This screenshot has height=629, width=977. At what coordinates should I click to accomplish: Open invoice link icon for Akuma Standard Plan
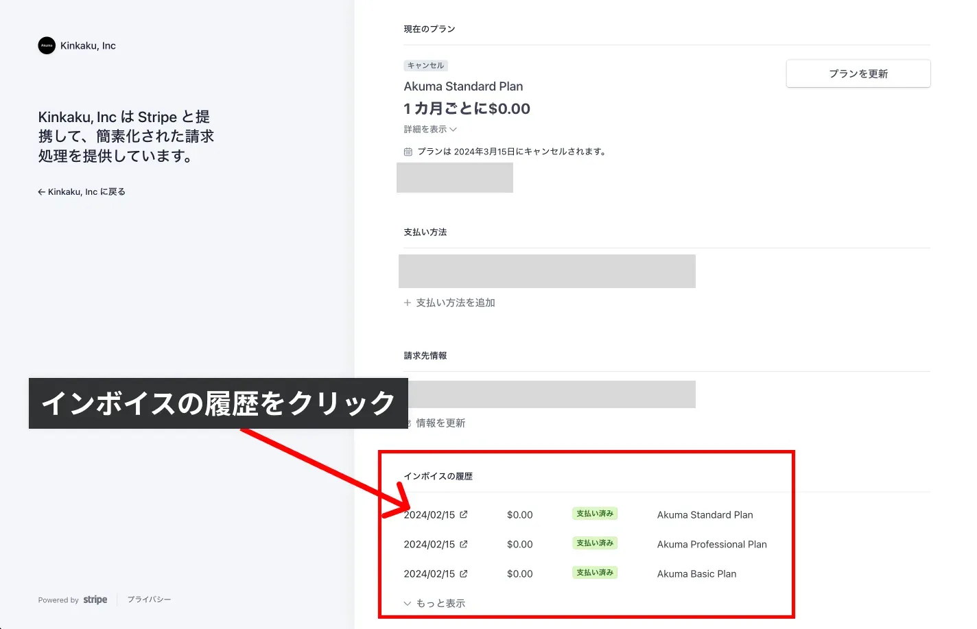click(x=464, y=514)
